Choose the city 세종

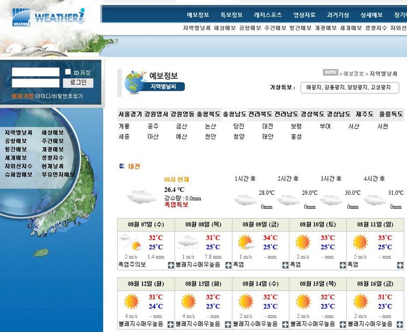pos(124,136)
